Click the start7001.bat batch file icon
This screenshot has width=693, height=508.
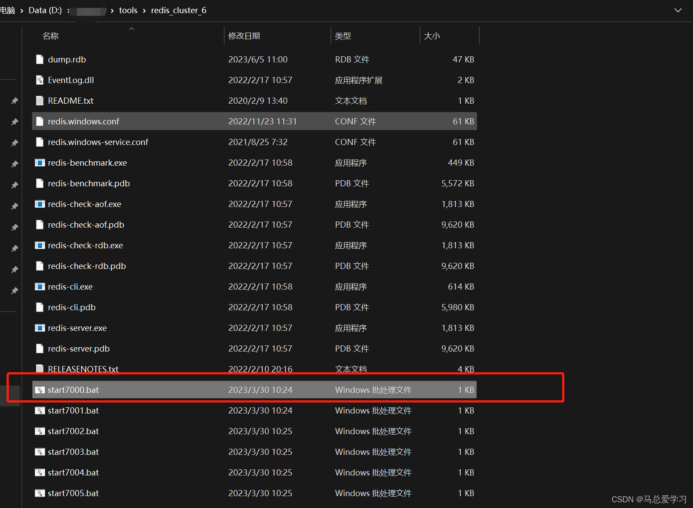click(x=40, y=410)
